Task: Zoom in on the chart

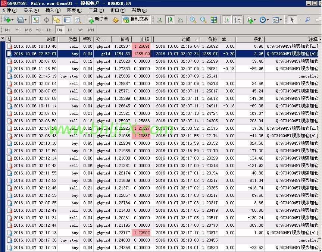Action: pos(193,20)
